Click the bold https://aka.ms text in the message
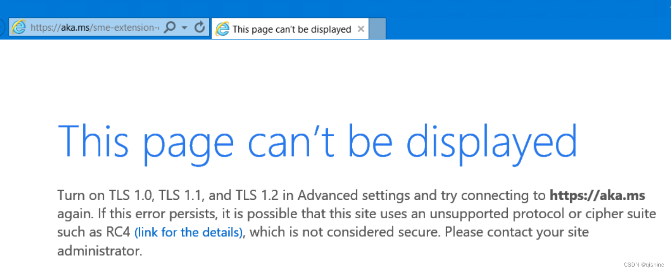The image size is (671, 272). point(597,195)
